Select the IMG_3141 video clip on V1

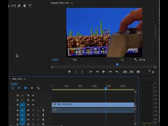[x=93, y=105]
